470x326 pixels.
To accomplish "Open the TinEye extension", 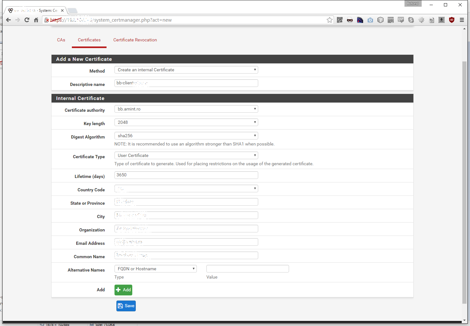I will coord(391,20).
